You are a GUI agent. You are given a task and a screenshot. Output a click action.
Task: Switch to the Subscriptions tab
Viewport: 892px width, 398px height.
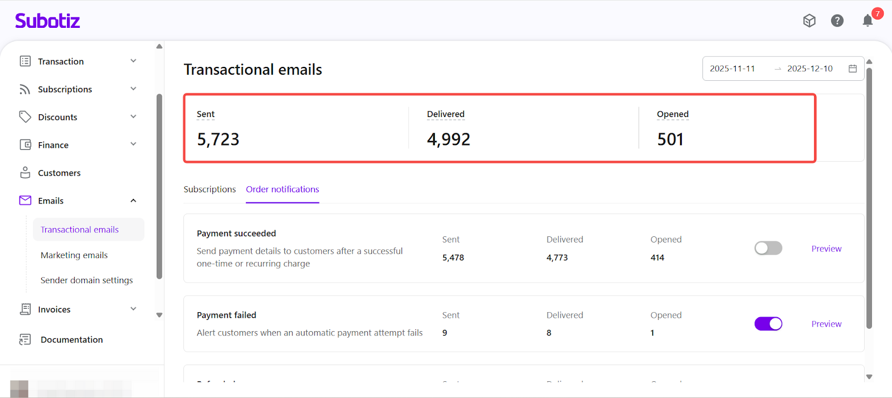pos(210,190)
